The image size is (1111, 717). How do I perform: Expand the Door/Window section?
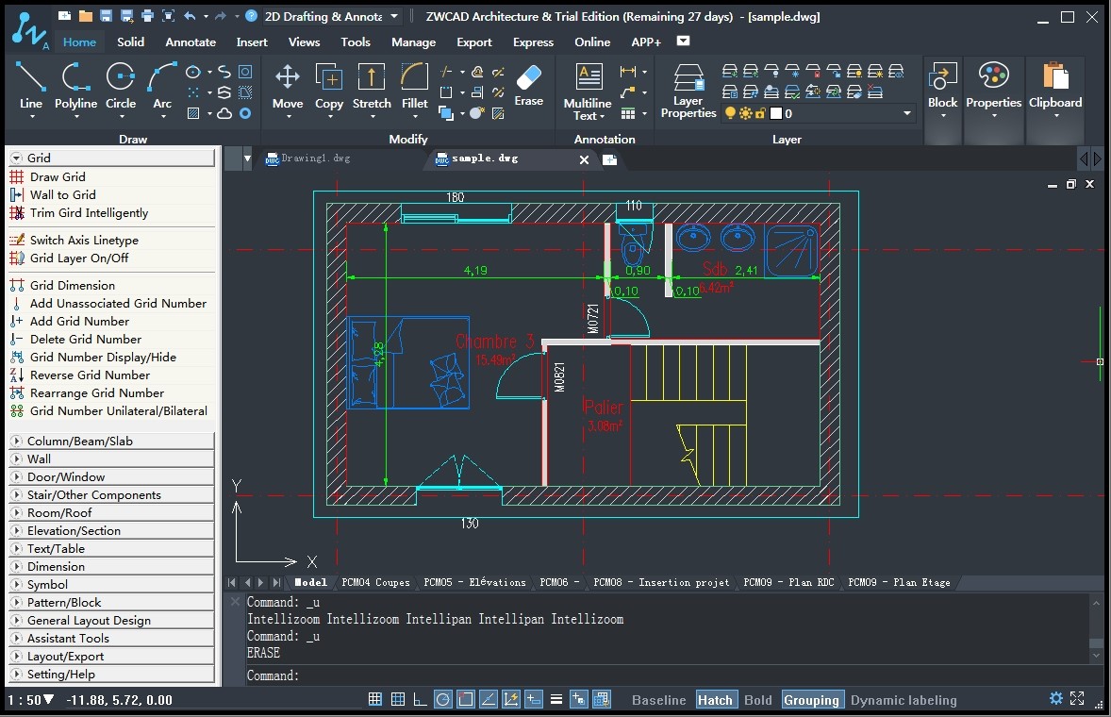(110, 476)
